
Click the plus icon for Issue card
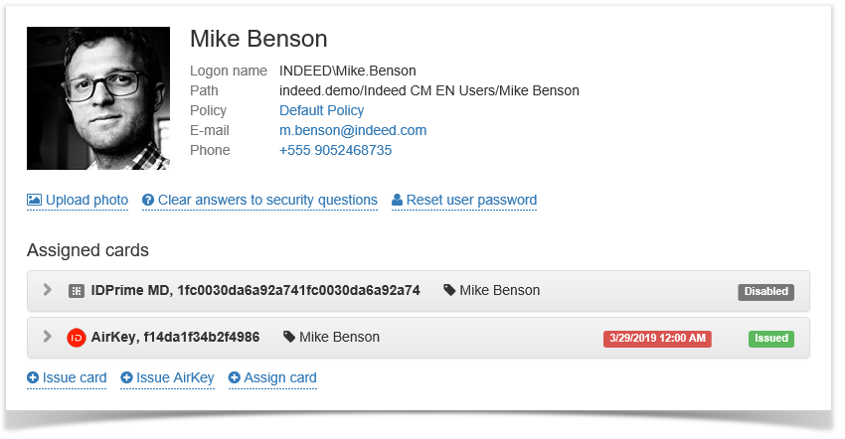pyautogui.click(x=33, y=378)
